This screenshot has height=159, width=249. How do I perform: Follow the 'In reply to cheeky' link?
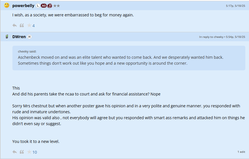click(211, 37)
